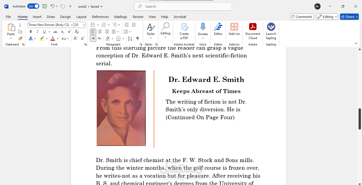Click the Sort A-Z icon
The image size is (362, 185).
click(x=130, y=39)
